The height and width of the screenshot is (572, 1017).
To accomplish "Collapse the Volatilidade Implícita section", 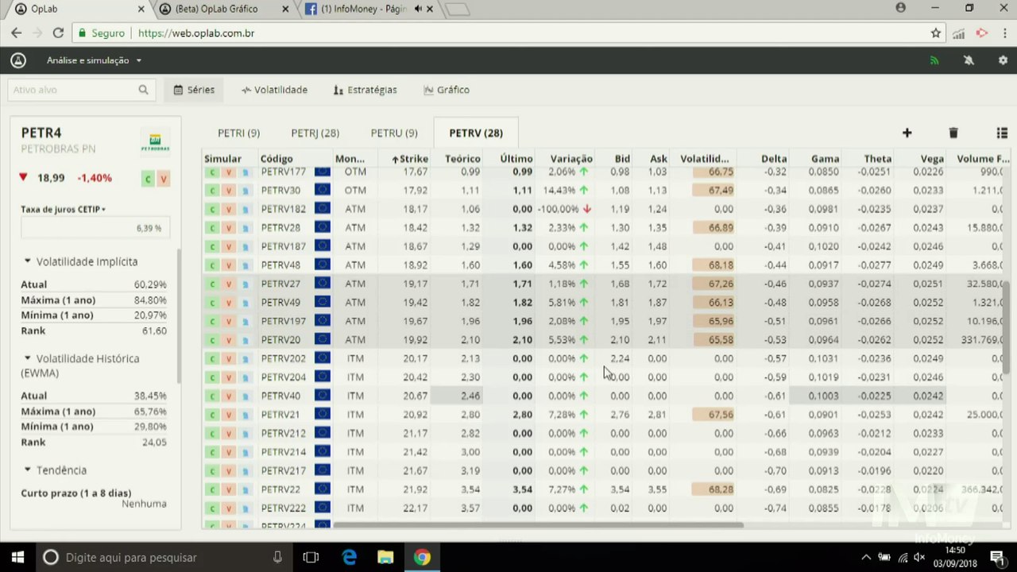I will pyautogui.click(x=80, y=261).
